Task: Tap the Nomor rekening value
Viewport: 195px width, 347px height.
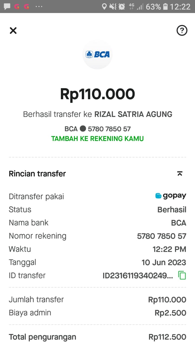Action: (162, 236)
